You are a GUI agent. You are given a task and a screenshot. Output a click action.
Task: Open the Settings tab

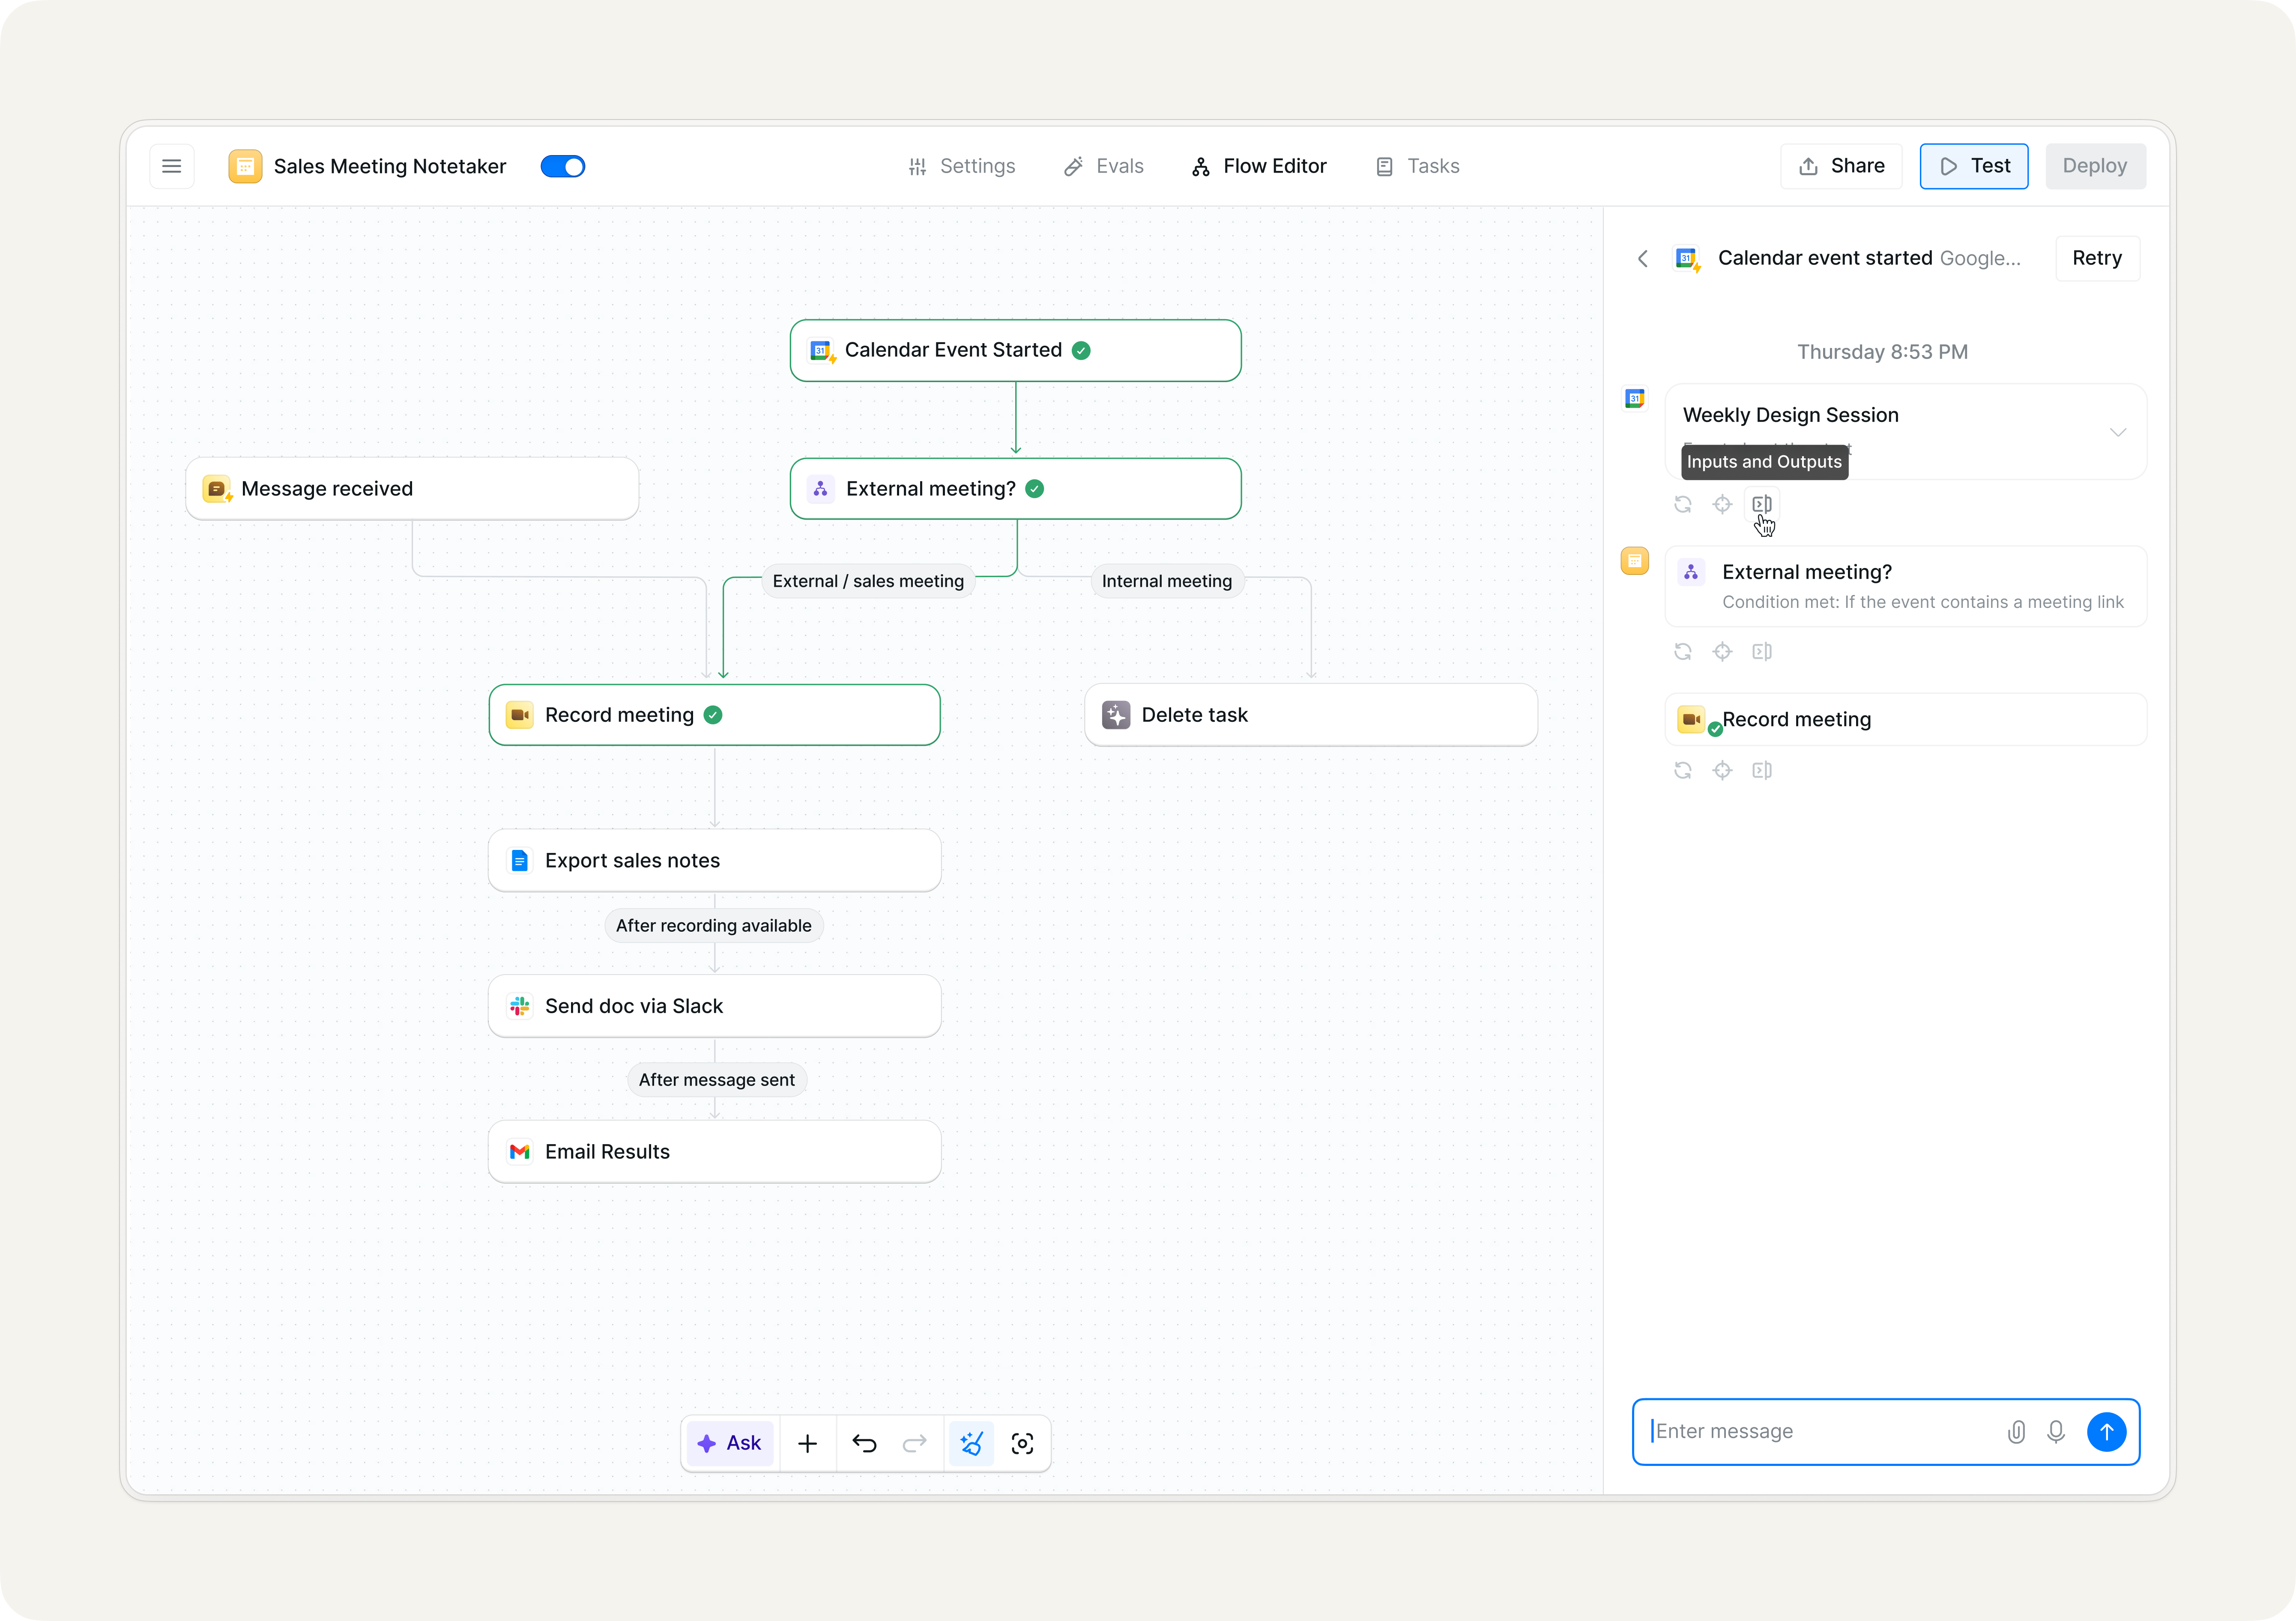pyautogui.click(x=962, y=166)
